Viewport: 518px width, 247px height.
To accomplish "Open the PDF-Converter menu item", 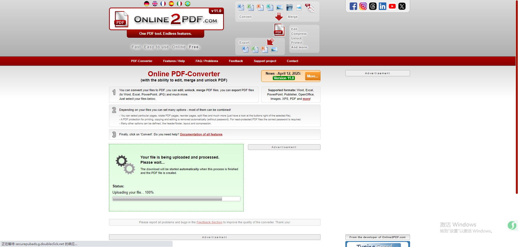I will (142, 61).
